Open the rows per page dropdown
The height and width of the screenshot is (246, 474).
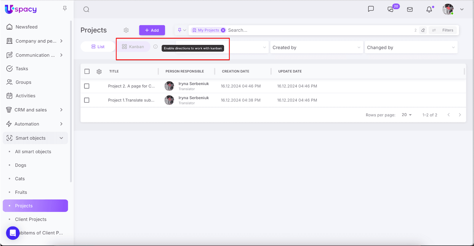[x=406, y=115]
